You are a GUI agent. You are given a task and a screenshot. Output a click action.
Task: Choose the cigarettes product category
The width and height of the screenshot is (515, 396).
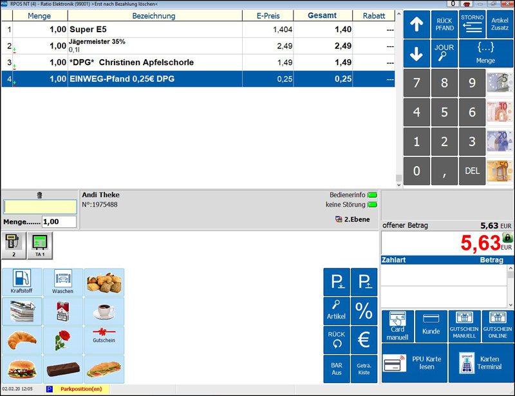(63, 311)
